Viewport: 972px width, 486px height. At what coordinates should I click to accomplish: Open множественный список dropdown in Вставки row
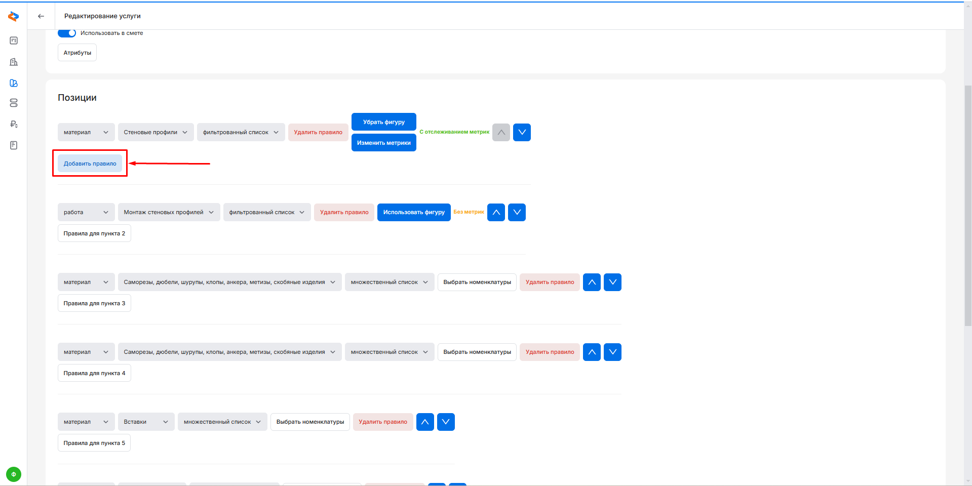pyautogui.click(x=222, y=422)
